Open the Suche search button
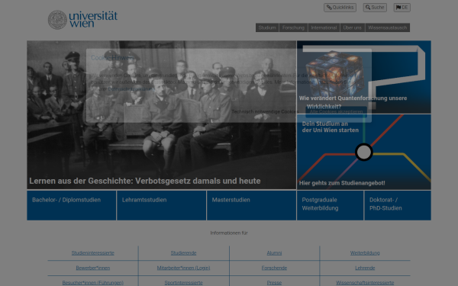Image resolution: width=458 pixels, height=286 pixels. pyautogui.click(x=375, y=8)
